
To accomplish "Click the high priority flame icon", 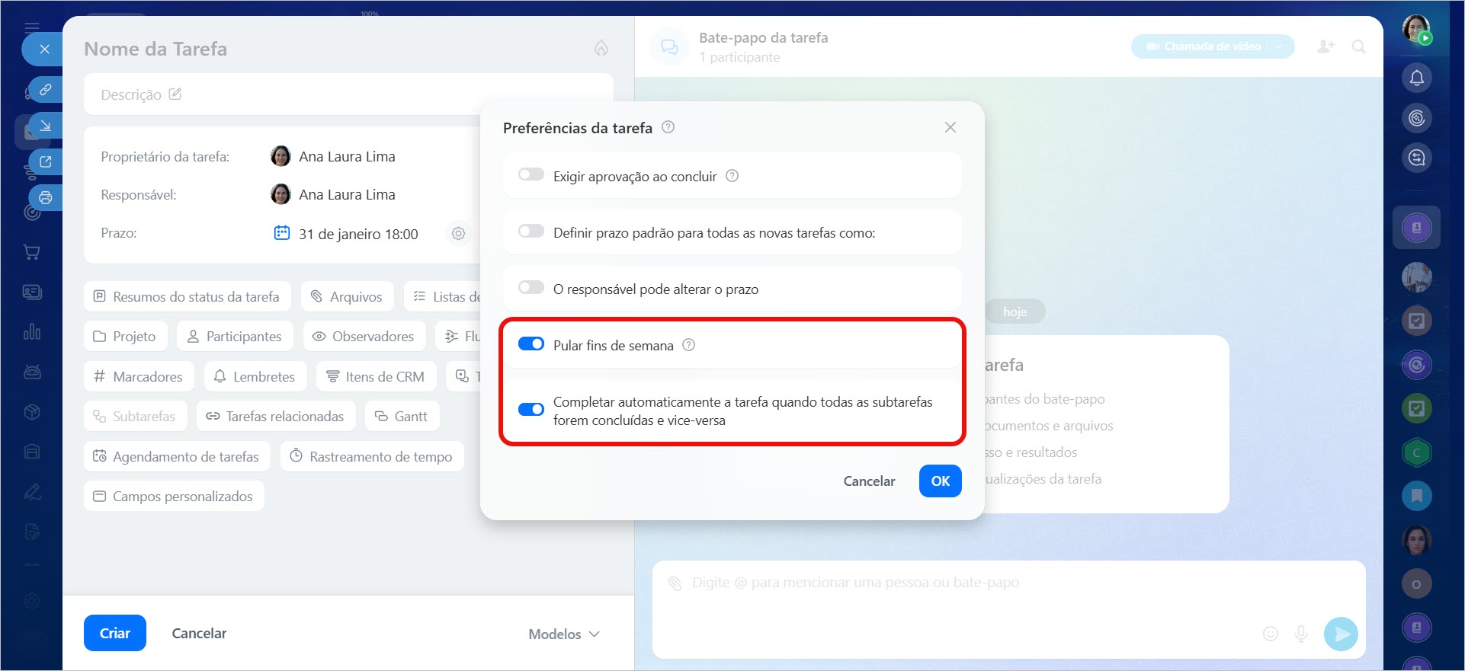I will (x=601, y=49).
